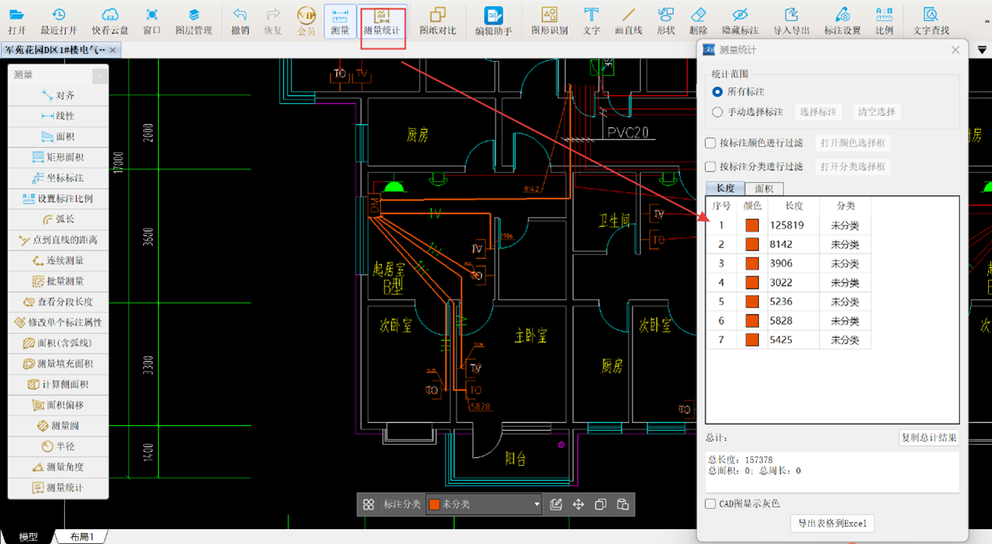Open the 标注分类 未分类 dropdown
Screen dimensions: 992x544
484,505
